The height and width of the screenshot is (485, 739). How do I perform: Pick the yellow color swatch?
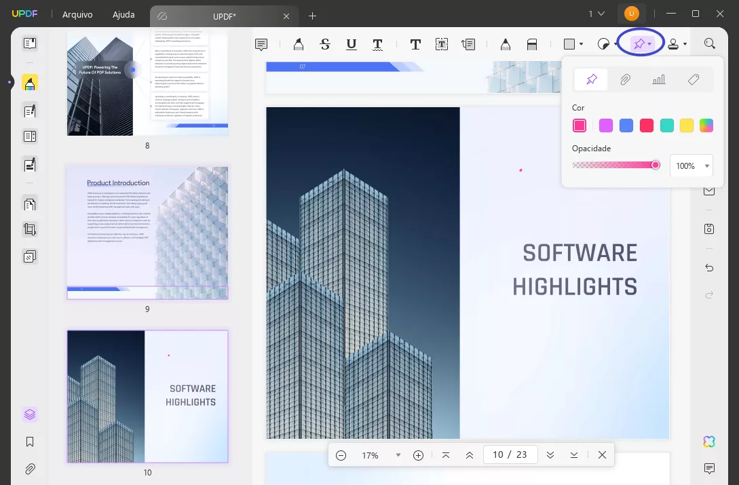687,125
